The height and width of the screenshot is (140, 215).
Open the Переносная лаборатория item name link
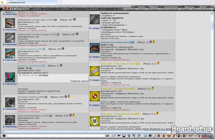point(115,42)
